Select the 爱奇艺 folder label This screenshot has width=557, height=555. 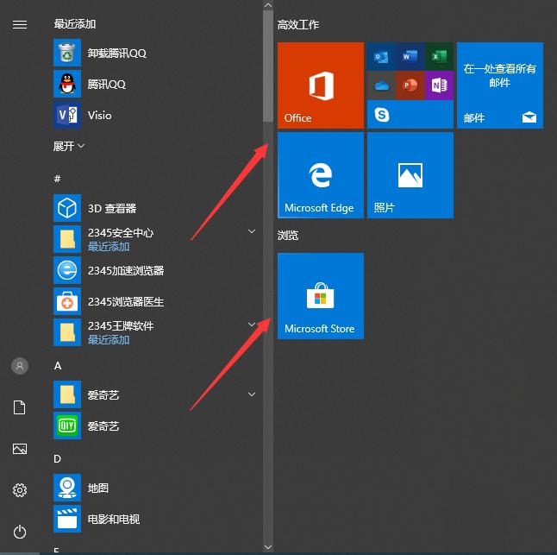[x=103, y=395]
